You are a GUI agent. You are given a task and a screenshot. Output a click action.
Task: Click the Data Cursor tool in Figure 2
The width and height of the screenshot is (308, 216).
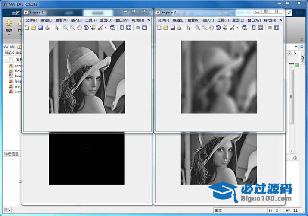pos(225,28)
